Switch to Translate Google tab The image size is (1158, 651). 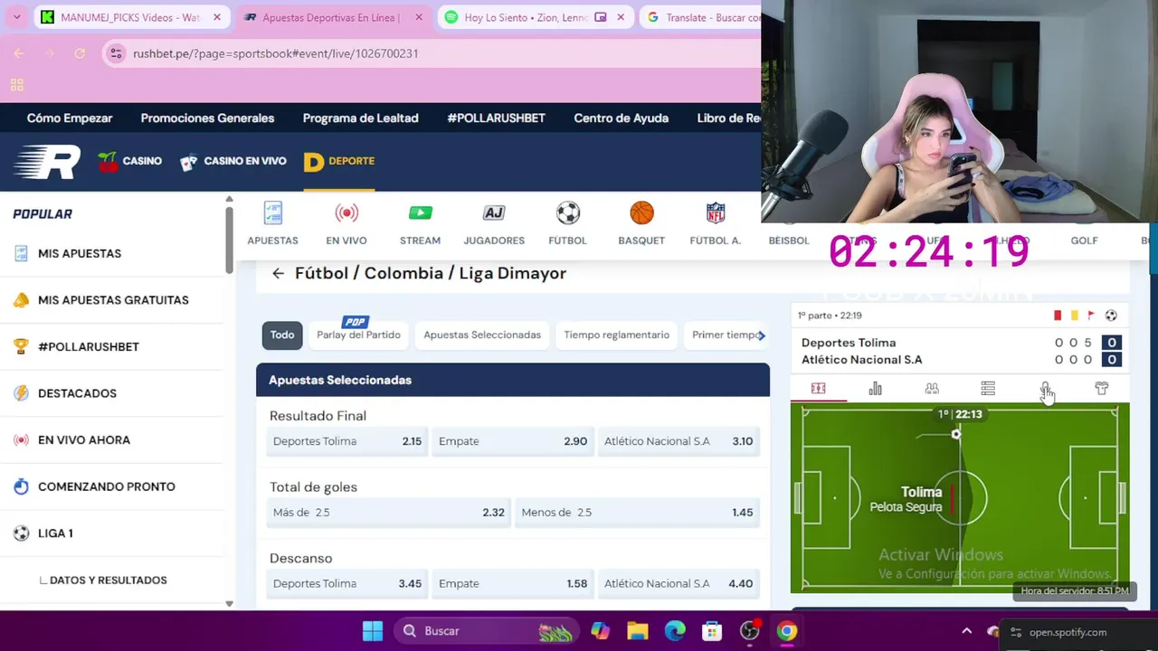click(702, 17)
